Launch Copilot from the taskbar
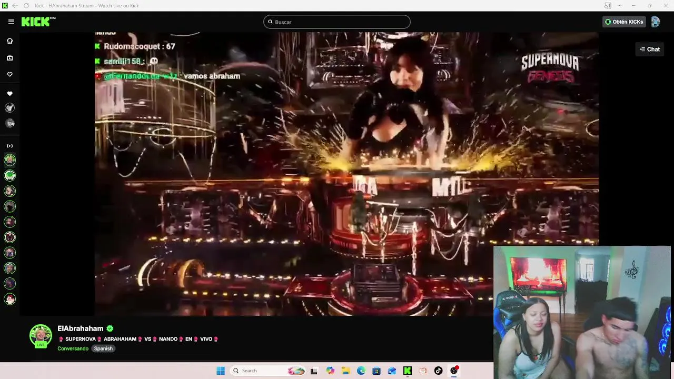Image resolution: width=674 pixels, height=379 pixels. [330, 371]
